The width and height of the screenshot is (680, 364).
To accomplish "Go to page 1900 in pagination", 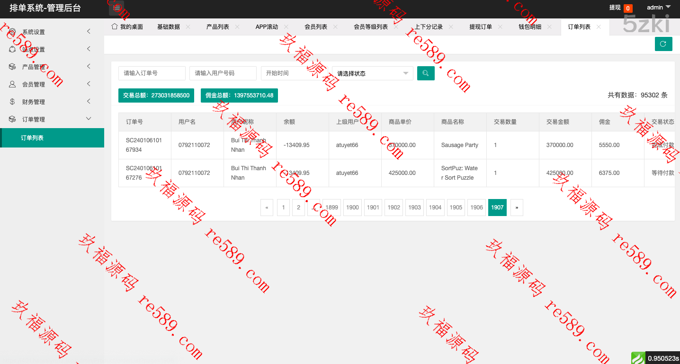I will [x=352, y=208].
